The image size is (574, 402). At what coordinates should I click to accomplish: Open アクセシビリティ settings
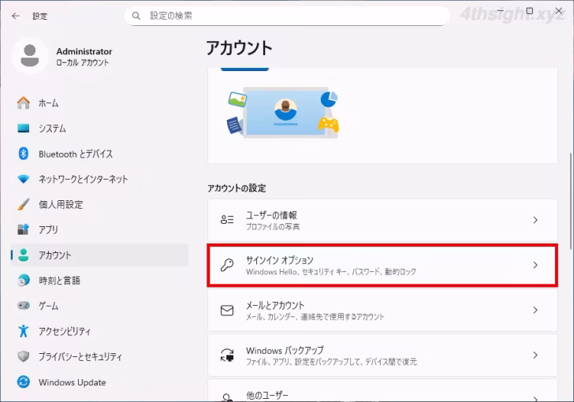click(99, 331)
